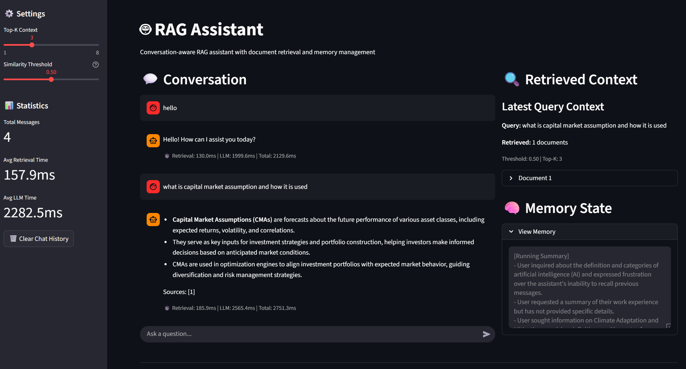Screen dimensions: 686x369
Task: Collapse the View Memory expander
Action: [536, 232]
